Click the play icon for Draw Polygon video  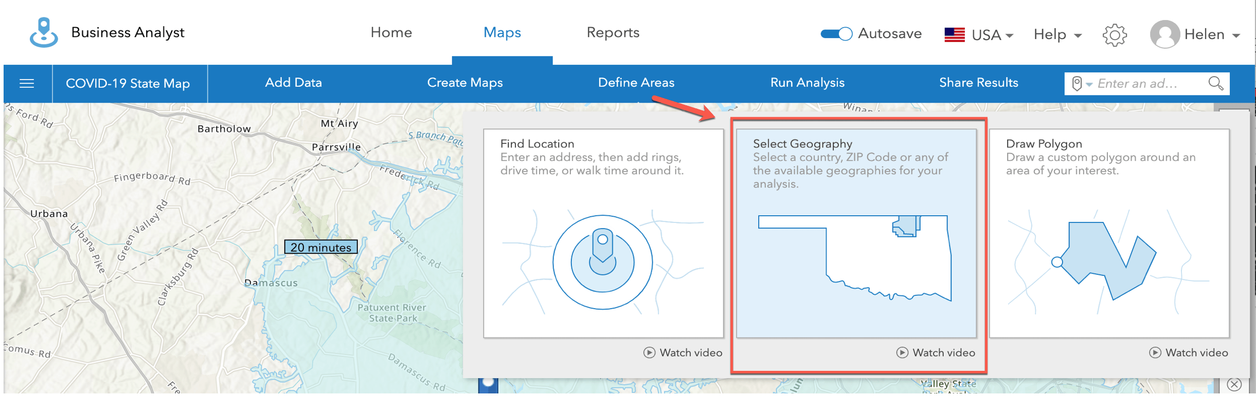tap(1155, 352)
